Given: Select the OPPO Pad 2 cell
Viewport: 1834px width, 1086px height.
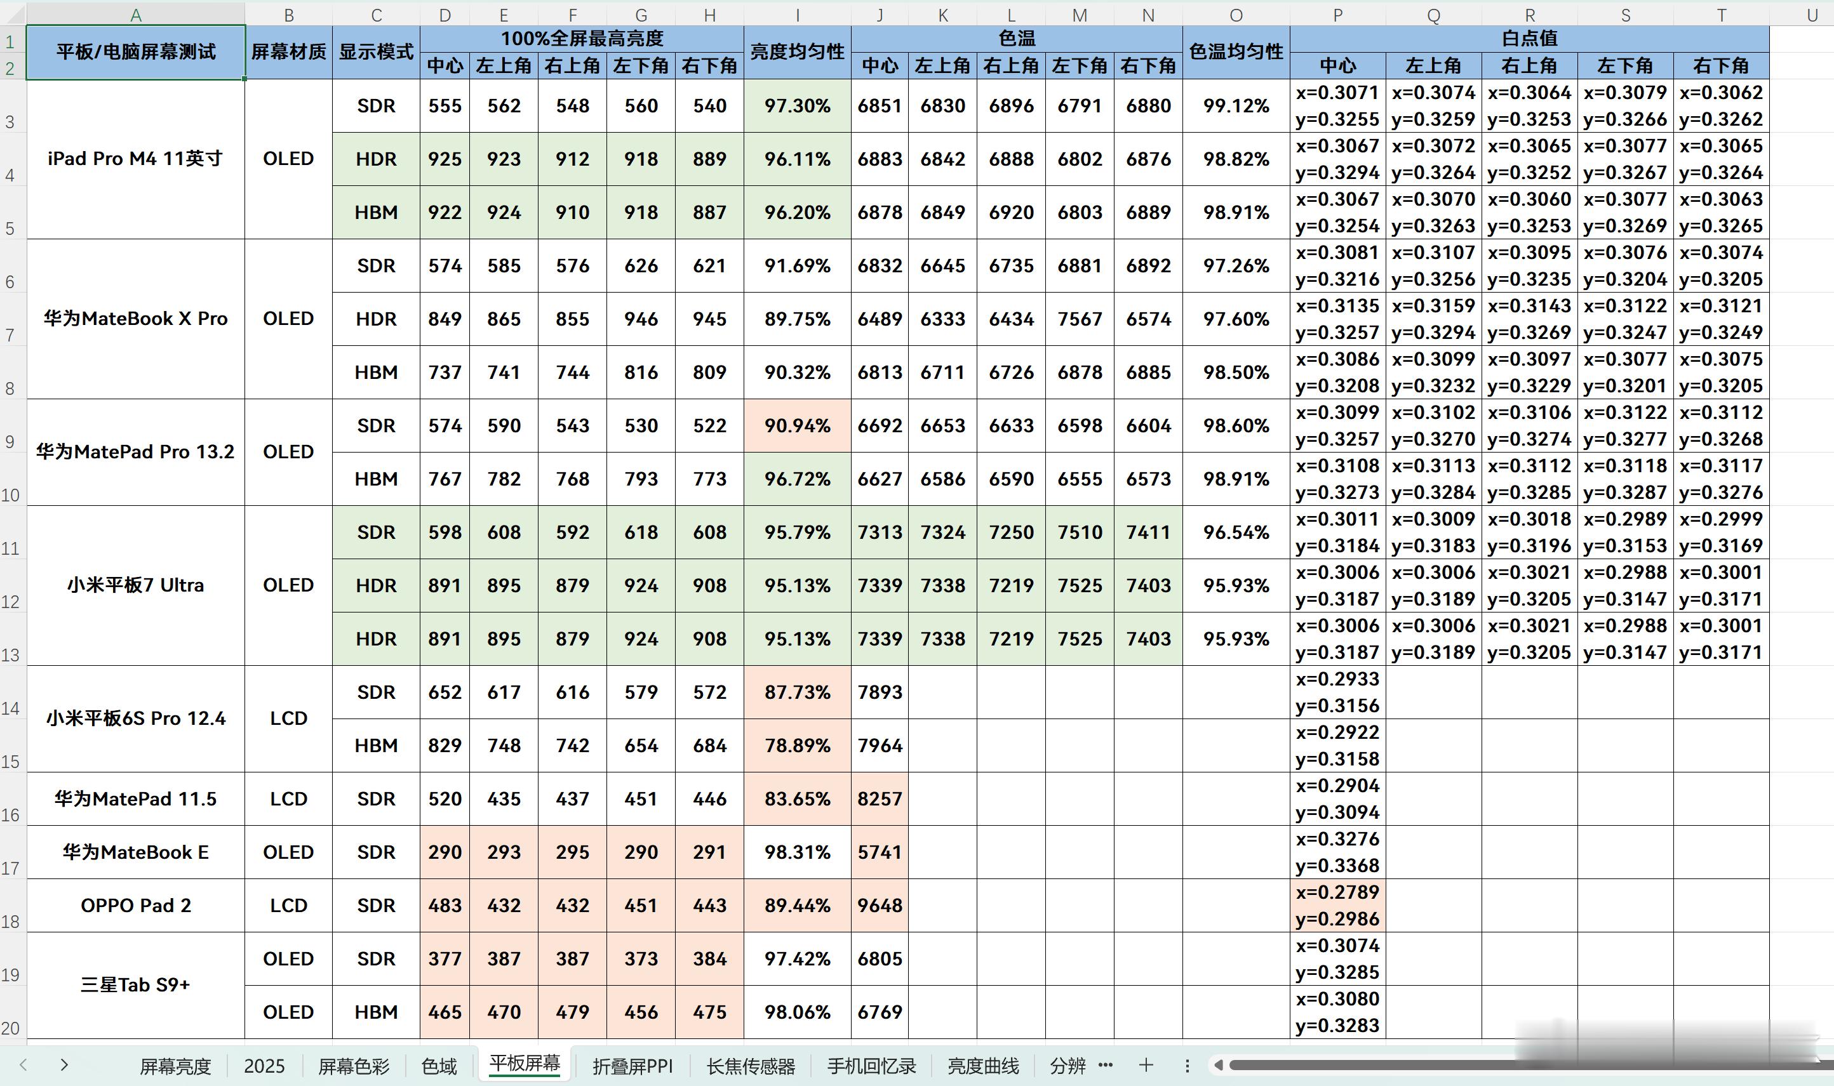Looking at the screenshot, I should (135, 905).
